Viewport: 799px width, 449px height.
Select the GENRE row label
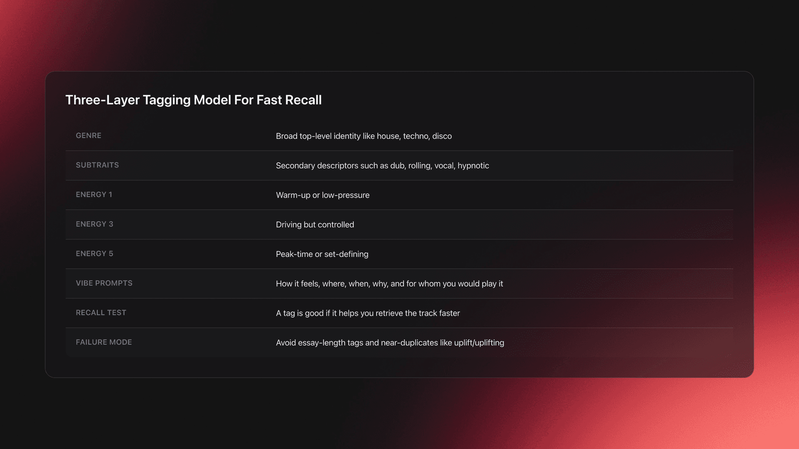click(88, 136)
